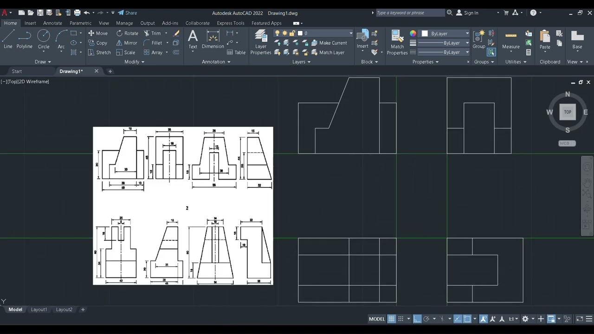Click the Move command

98,33
